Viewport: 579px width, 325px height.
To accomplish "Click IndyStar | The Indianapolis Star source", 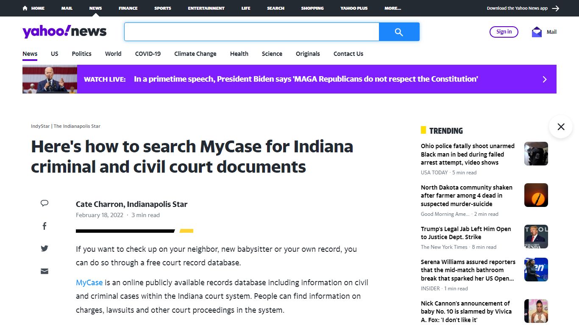I will (66, 126).
